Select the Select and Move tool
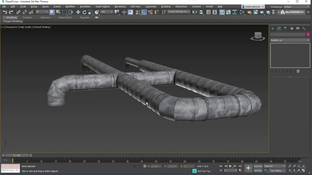 point(79,12)
